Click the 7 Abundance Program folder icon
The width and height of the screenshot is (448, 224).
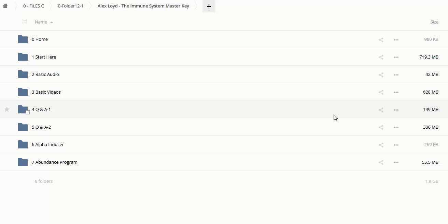click(23, 162)
